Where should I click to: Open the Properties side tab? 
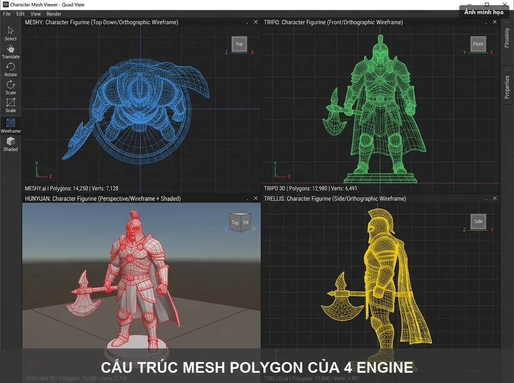tap(507, 87)
